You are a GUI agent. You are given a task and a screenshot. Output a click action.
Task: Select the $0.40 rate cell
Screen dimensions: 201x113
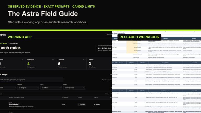click(x=143, y=67)
